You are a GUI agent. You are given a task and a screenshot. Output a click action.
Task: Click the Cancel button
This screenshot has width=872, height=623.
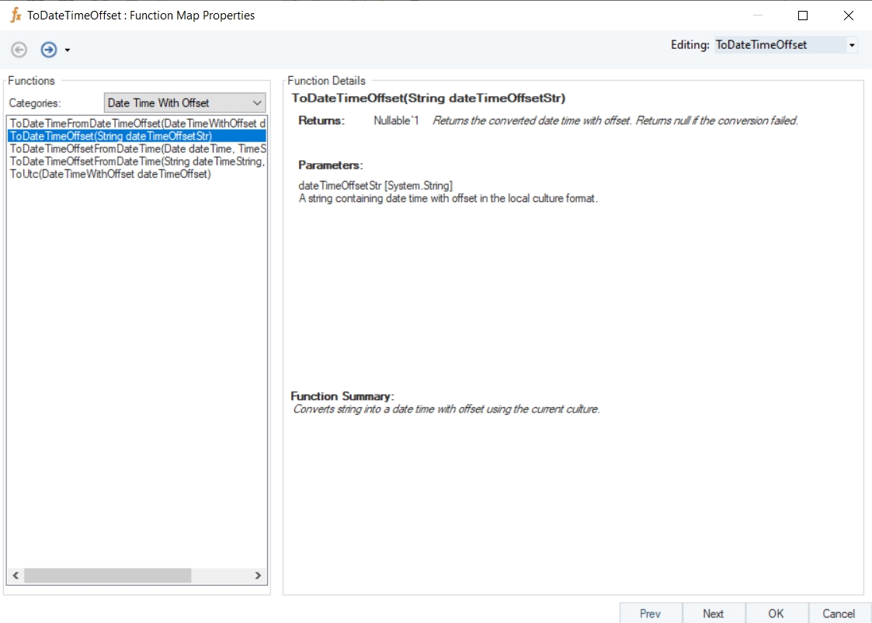[x=839, y=614]
